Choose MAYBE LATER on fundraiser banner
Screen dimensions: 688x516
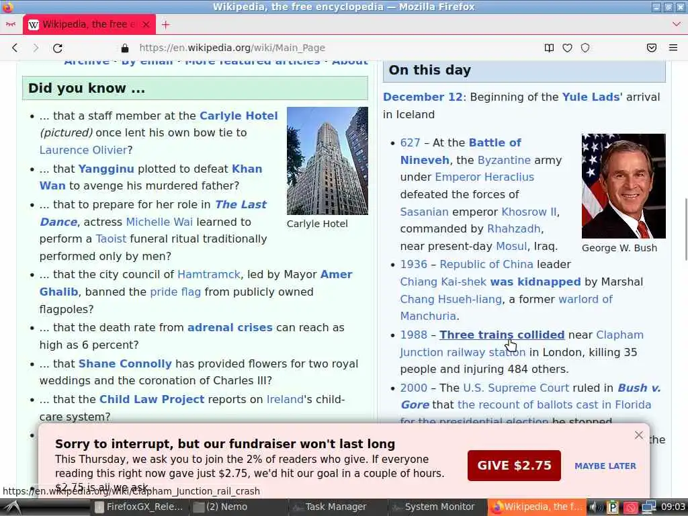(x=605, y=466)
